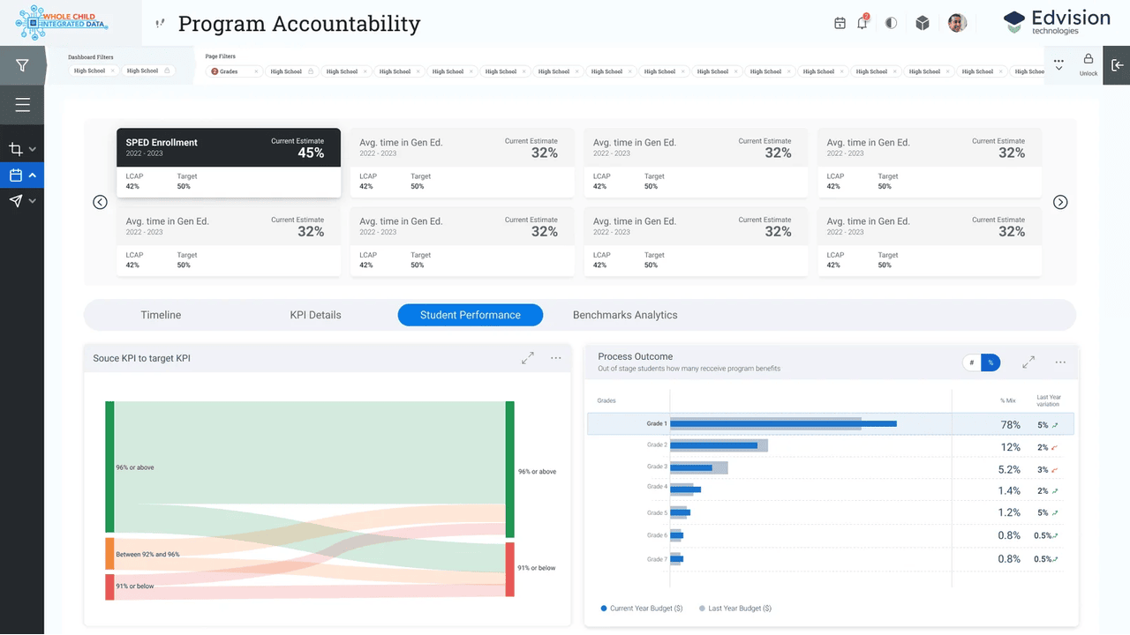Screen dimensions: 1130x635
Task: Click the Grades filter chip label
Action: click(x=229, y=71)
